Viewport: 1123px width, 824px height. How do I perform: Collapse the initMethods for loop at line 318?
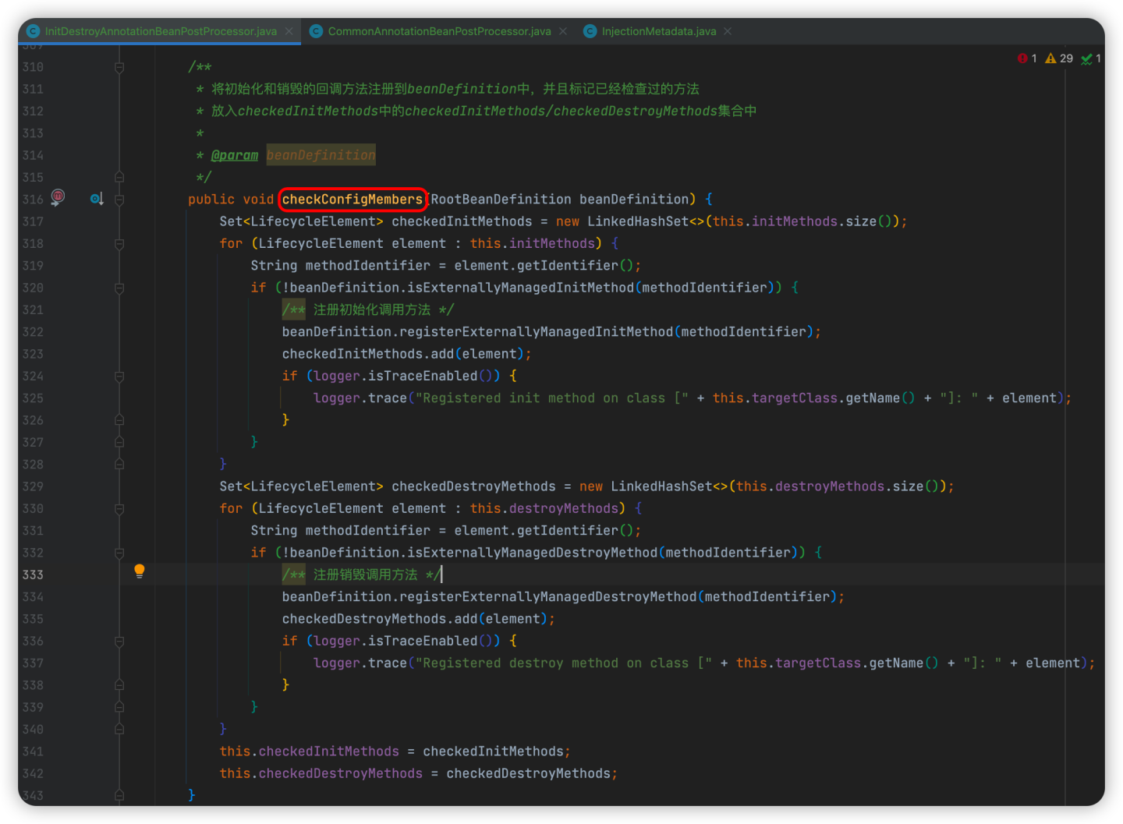[x=119, y=244]
